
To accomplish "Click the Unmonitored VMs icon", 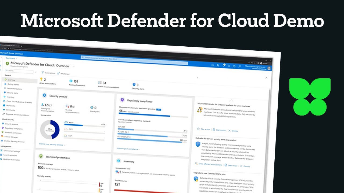I will click(x=117, y=172).
